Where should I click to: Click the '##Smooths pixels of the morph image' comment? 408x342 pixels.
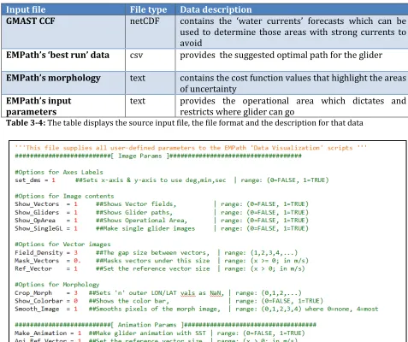pos(154,309)
